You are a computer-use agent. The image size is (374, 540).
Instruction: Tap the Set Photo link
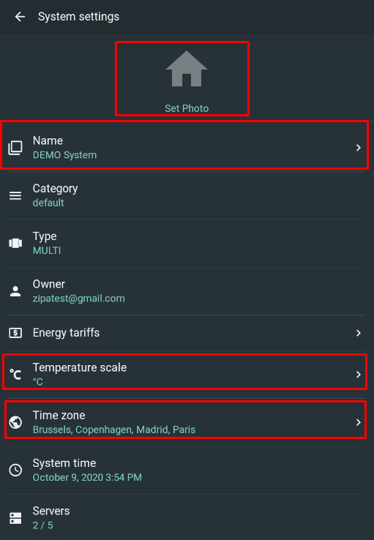[187, 108]
